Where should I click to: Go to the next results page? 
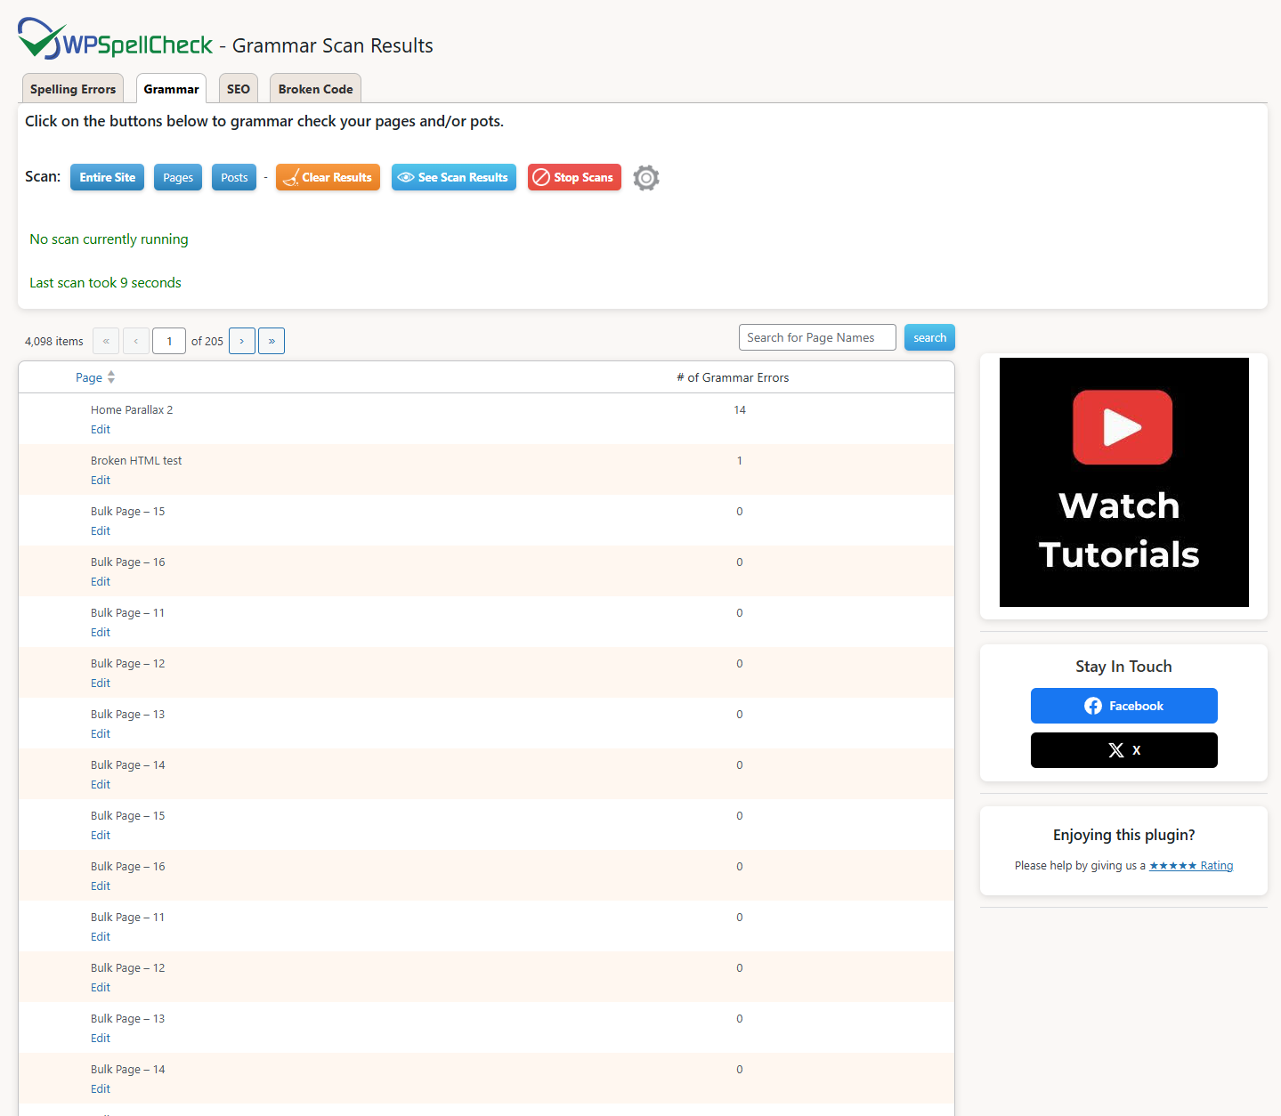[x=242, y=341]
